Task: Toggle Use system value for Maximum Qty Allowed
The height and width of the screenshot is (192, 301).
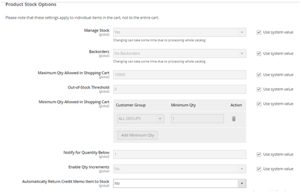Action: click(x=259, y=75)
